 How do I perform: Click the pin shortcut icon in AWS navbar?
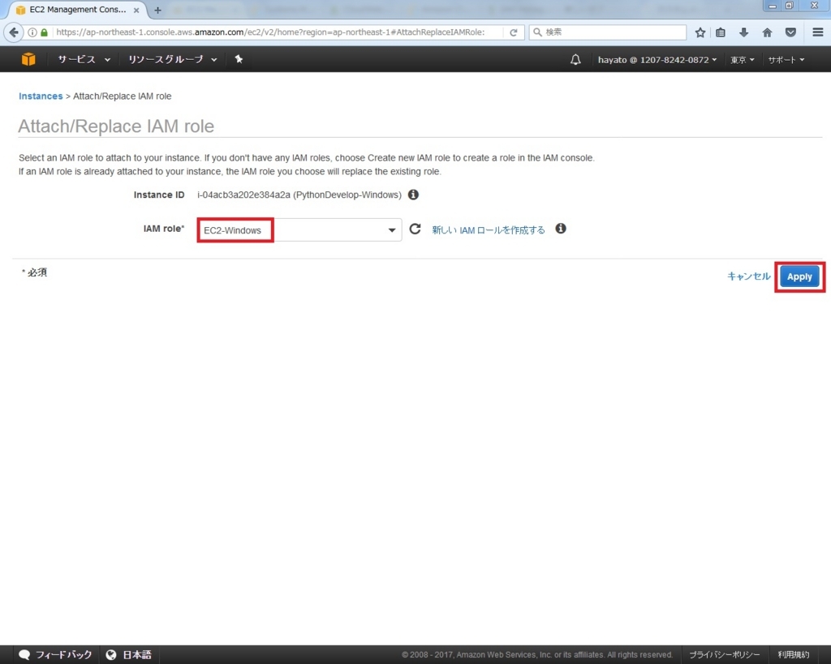239,59
